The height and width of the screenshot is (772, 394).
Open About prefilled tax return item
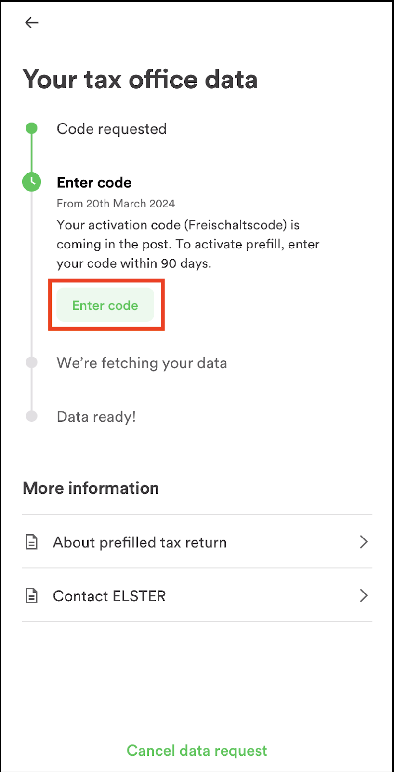click(197, 542)
